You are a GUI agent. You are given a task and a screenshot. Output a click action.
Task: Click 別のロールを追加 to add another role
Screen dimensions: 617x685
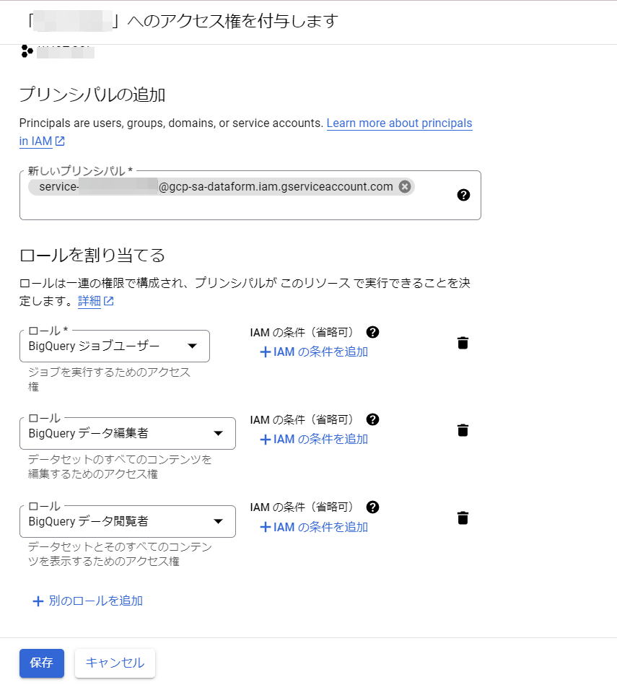88,601
